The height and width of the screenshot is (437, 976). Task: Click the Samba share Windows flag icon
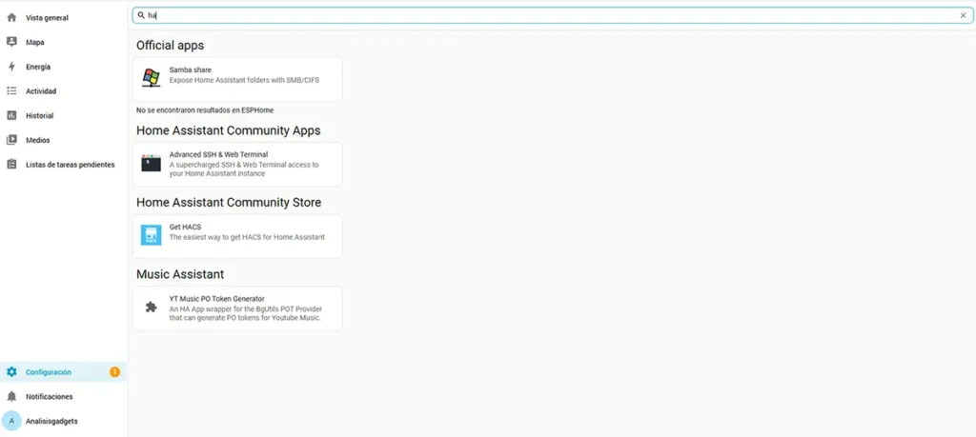click(151, 78)
